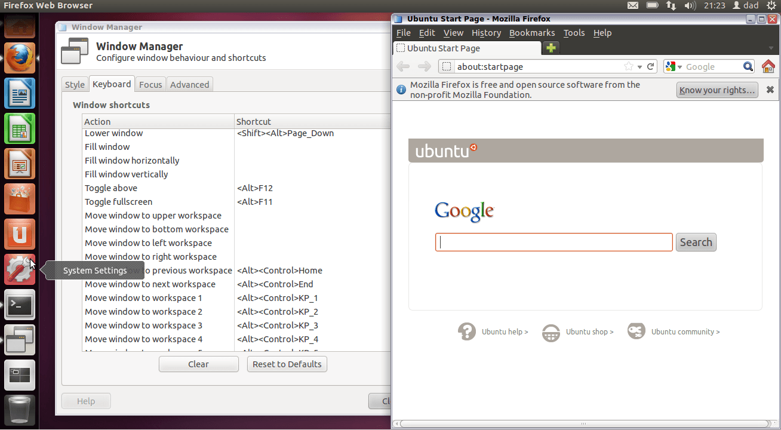Open System Settings from the launcher

point(20,269)
